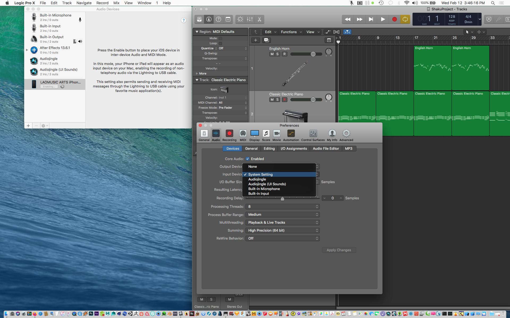Select the Advanced preferences gear icon
The width and height of the screenshot is (510, 318).
pos(346,135)
